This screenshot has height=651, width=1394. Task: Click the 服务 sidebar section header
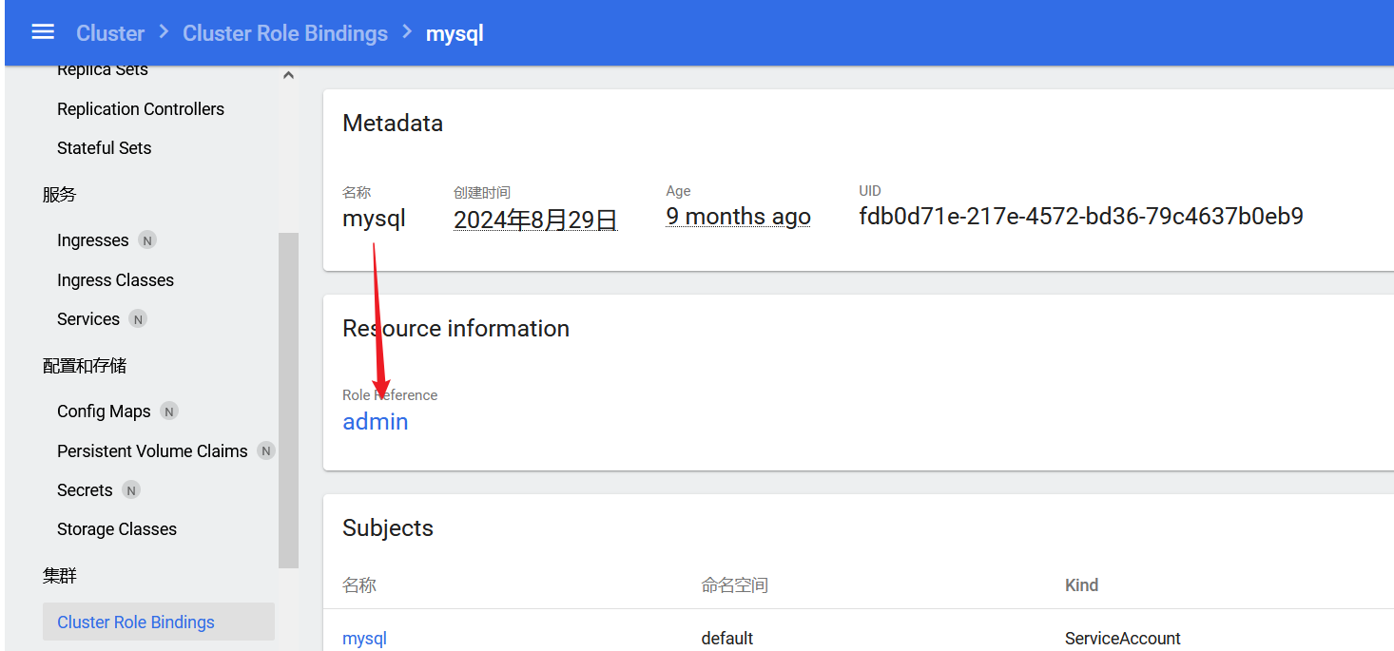[59, 195]
